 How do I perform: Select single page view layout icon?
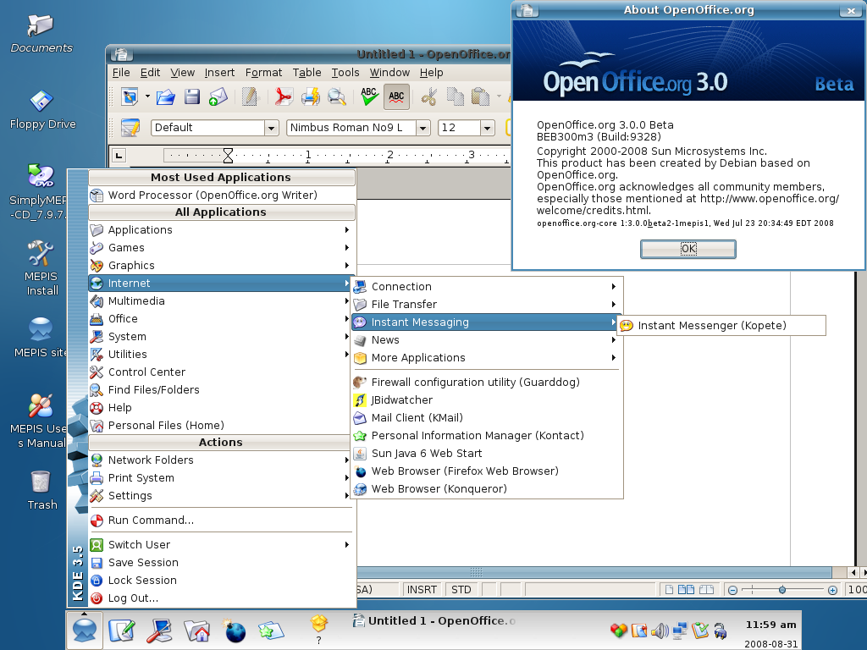pos(669,590)
